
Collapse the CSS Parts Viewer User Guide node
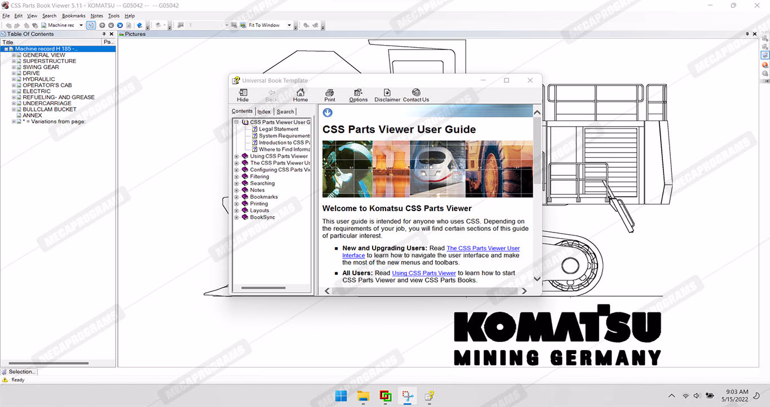tap(237, 122)
